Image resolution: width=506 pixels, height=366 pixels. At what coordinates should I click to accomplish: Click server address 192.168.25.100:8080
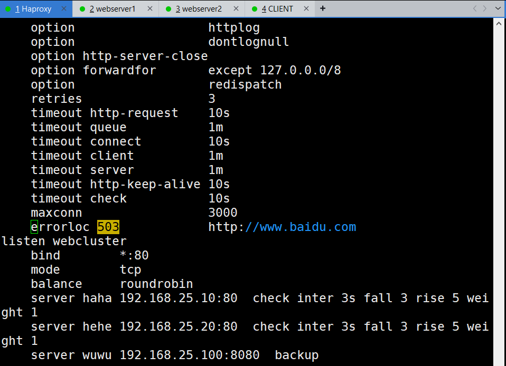(190, 355)
